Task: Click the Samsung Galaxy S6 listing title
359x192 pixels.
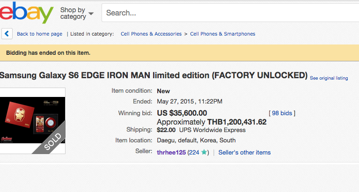Action: click(154, 75)
